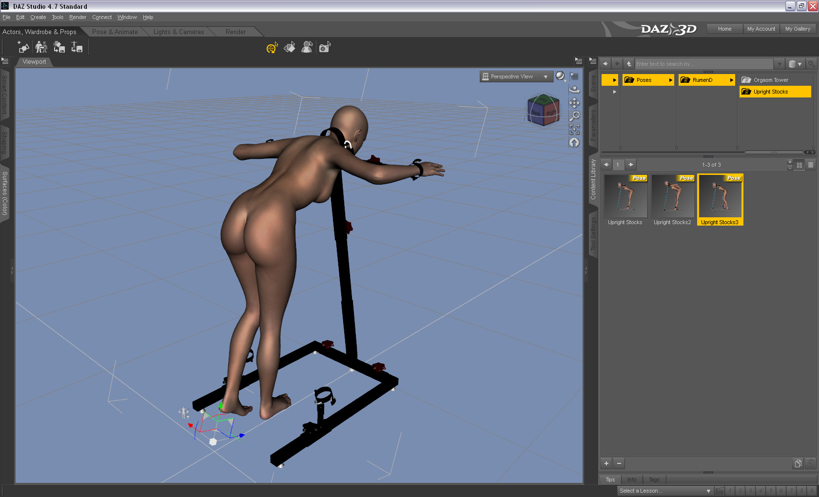
Task: Click the search magnifier button
Action: (811, 64)
